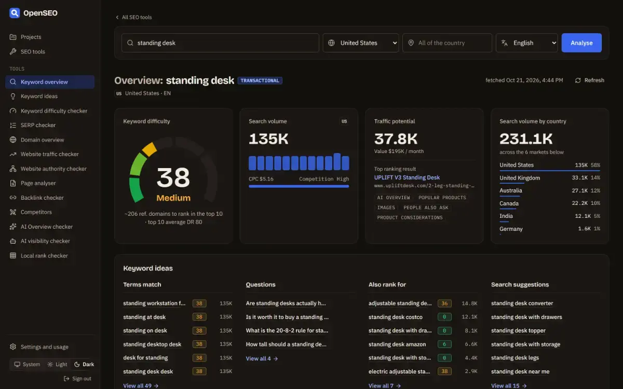
Task: Go back to All SEO tools
Action: pyautogui.click(x=133, y=17)
